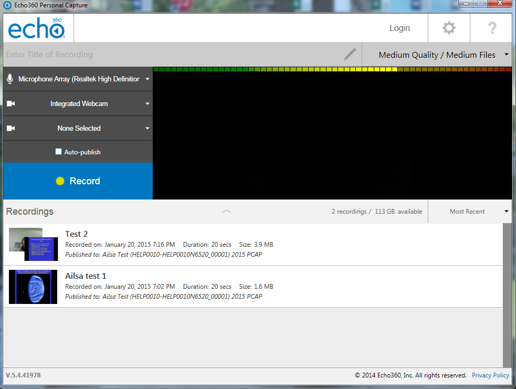Click the microphone icon
The image size is (516, 389).
tap(10, 79)
